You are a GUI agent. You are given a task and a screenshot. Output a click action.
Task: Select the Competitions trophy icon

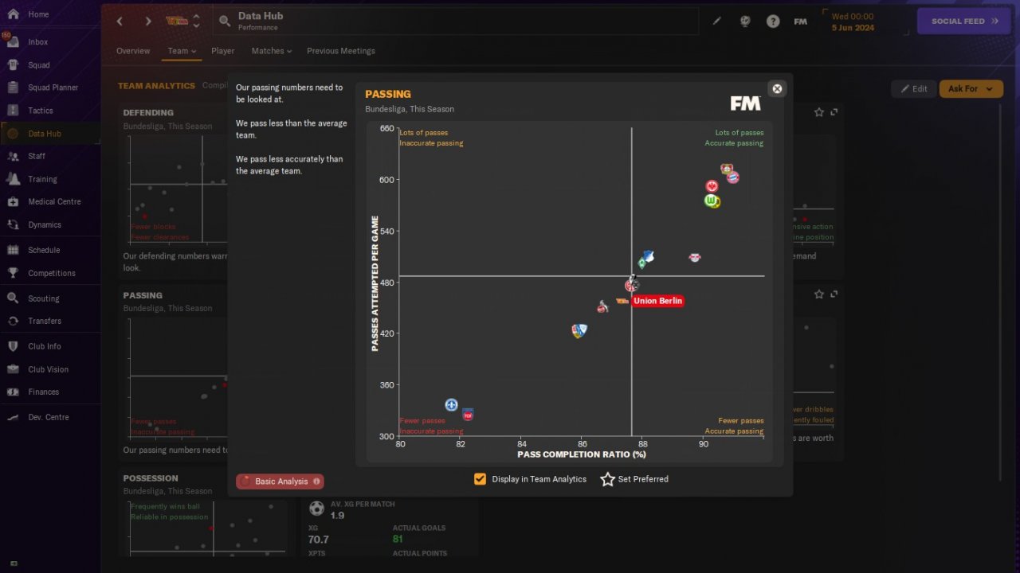coord(13,273)
